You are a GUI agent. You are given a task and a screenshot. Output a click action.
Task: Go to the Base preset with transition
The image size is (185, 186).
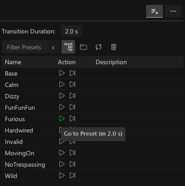point(62,73)
